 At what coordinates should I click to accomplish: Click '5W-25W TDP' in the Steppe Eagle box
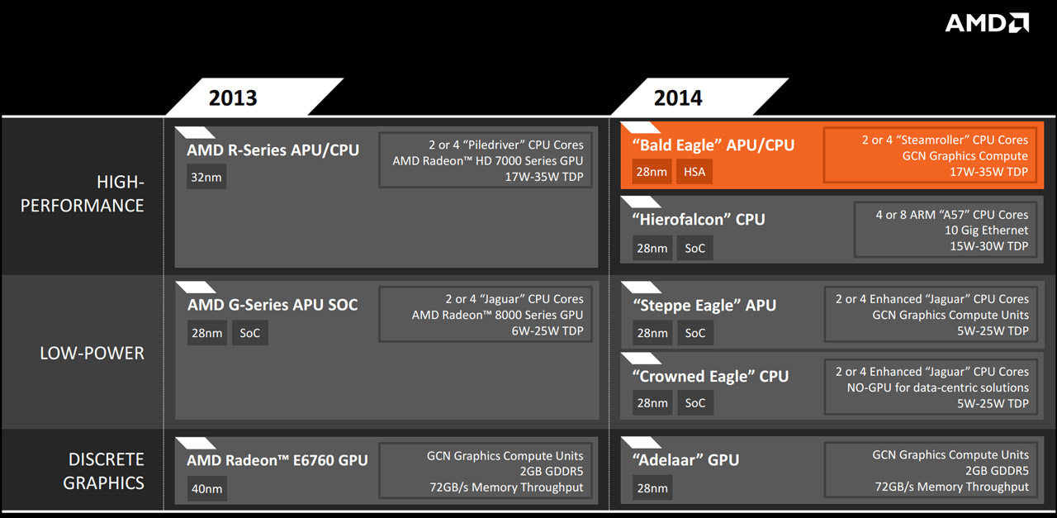pos(993,330)
